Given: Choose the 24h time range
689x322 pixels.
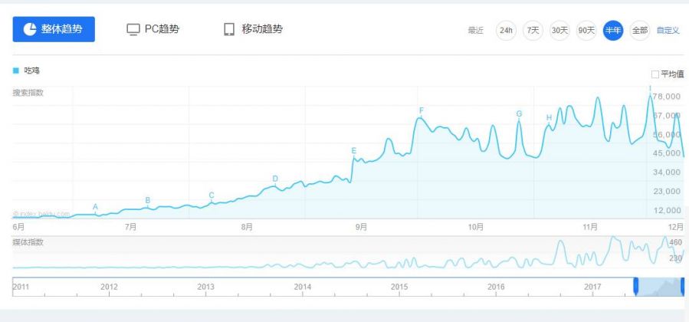Looking at the screenshot, I should click(506, 31).
